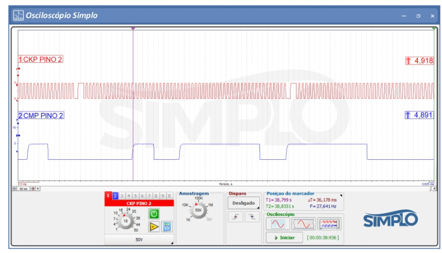
Task: Click the yellow amplifier triangle icon
Action: click(x=154, y=227)
